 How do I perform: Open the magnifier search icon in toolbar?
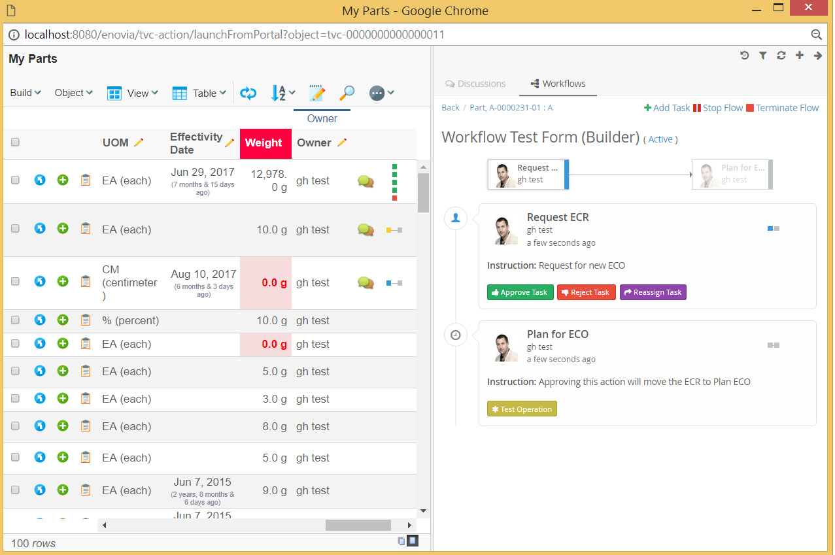(347, 93)
